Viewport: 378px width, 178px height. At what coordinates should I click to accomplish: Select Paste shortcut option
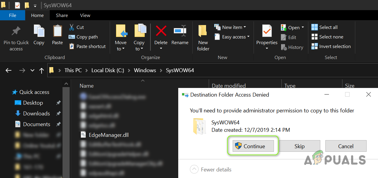87,46
